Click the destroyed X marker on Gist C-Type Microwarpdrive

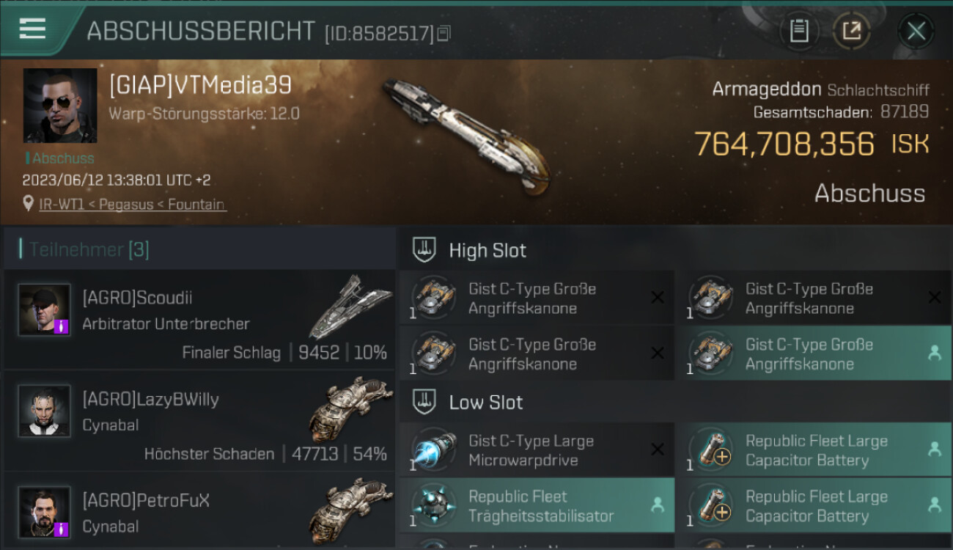point(658,450)
